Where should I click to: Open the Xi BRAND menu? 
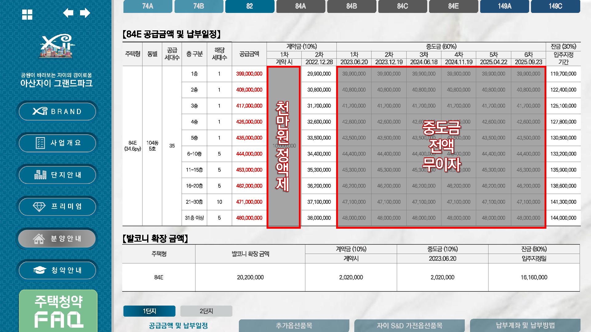click(x=57, y=111)
